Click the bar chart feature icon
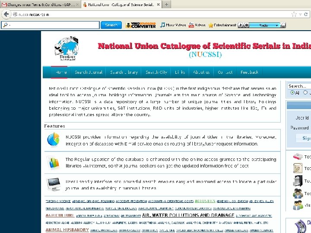Screen dimensions: 311x233 [x=54, y=163]
